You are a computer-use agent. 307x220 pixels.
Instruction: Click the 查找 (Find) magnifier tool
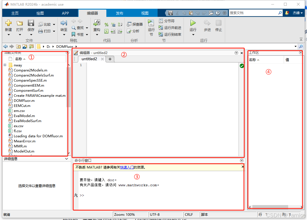[78, 28]
